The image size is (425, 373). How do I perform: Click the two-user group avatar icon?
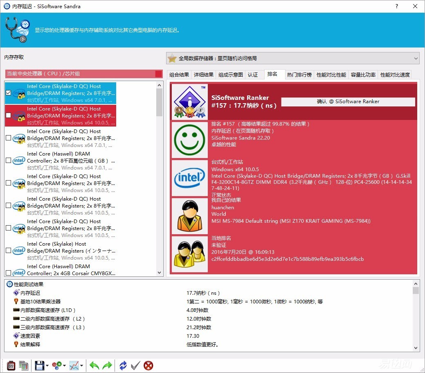190,254
